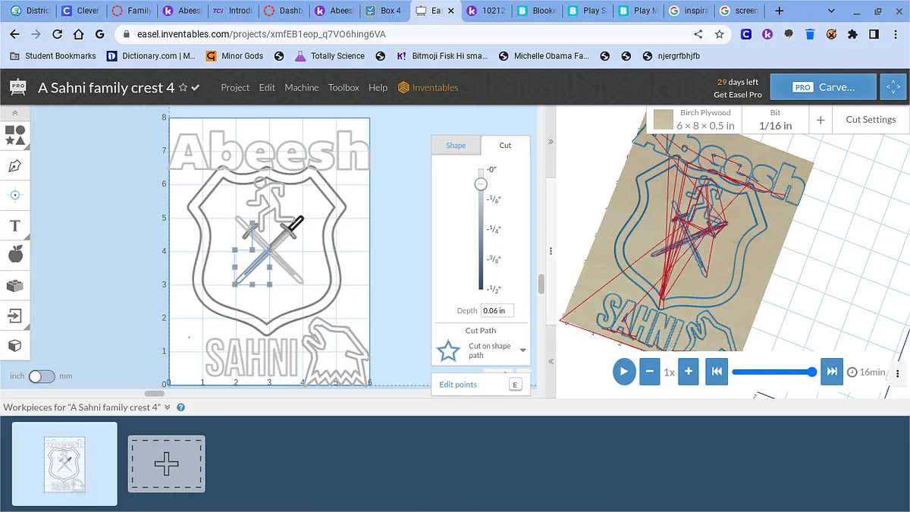
Task: Open the Shapes tool in left toolbar
Action: [15, 136]
